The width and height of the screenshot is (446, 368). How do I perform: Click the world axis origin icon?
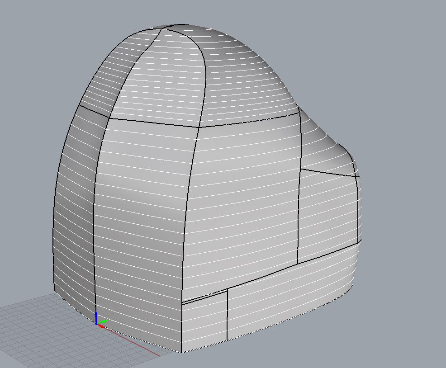coord(96,323)
